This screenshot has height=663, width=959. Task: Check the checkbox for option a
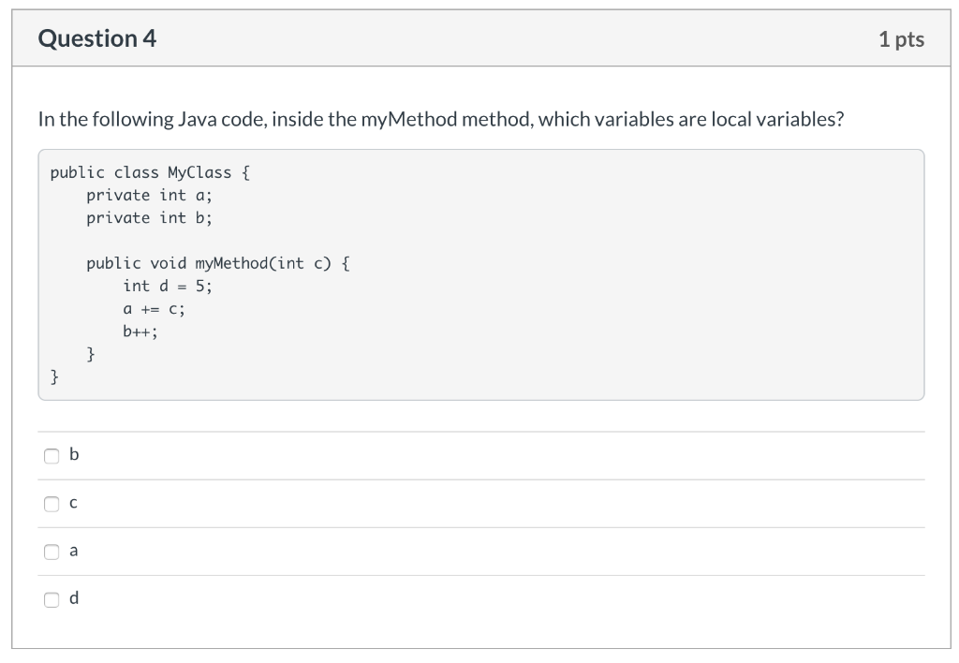(52, 551)
